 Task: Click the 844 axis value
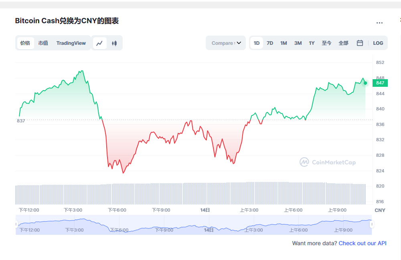(380, 94)
